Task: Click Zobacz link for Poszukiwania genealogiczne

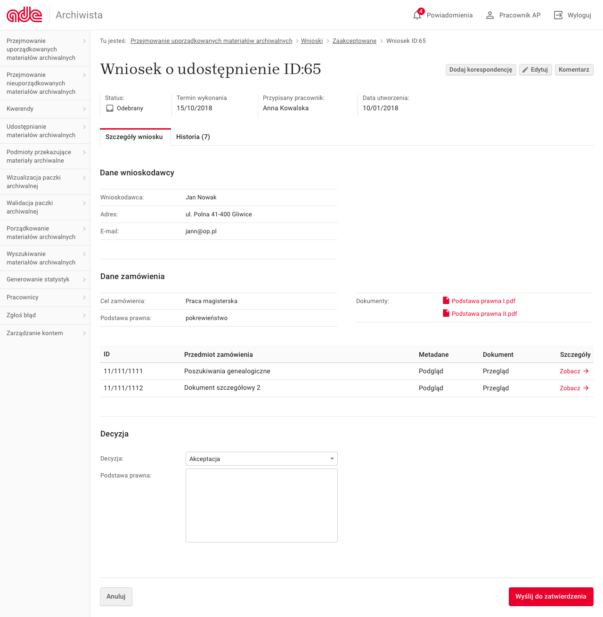Action: [574, 371]
